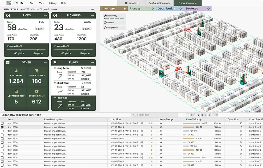Viewport: 263px width, 168px height.
Task: Adjust the Frequency slider handle
Action: [x=105, y=19]
